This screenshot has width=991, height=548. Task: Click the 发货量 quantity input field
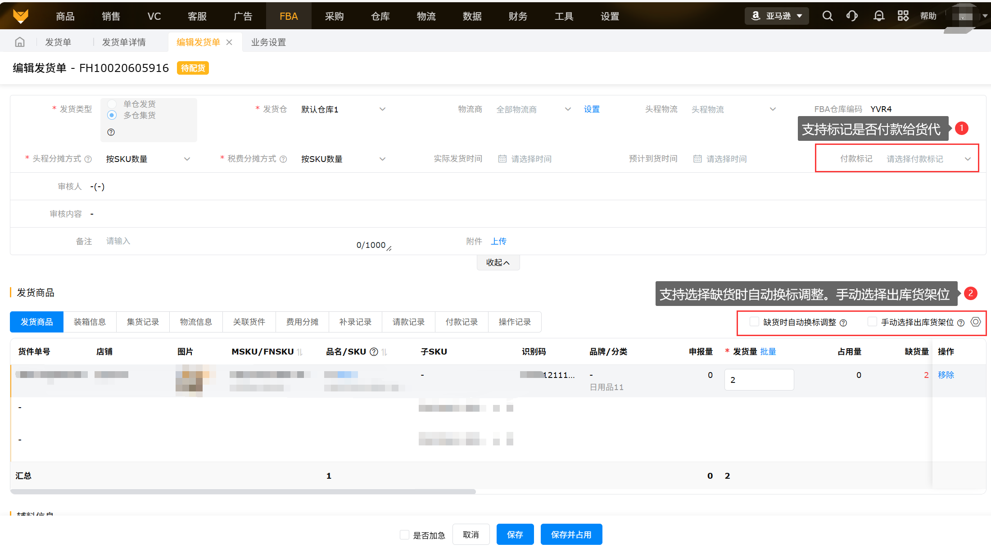click(x=759, y=380)
